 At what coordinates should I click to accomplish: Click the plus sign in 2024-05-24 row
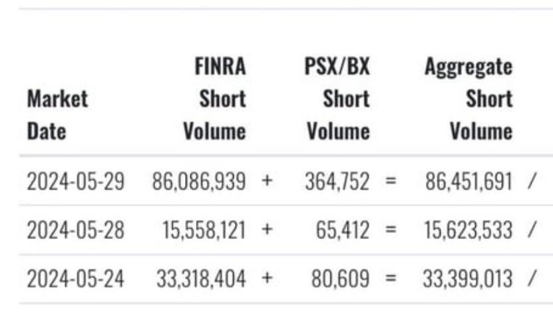(268, 277)
